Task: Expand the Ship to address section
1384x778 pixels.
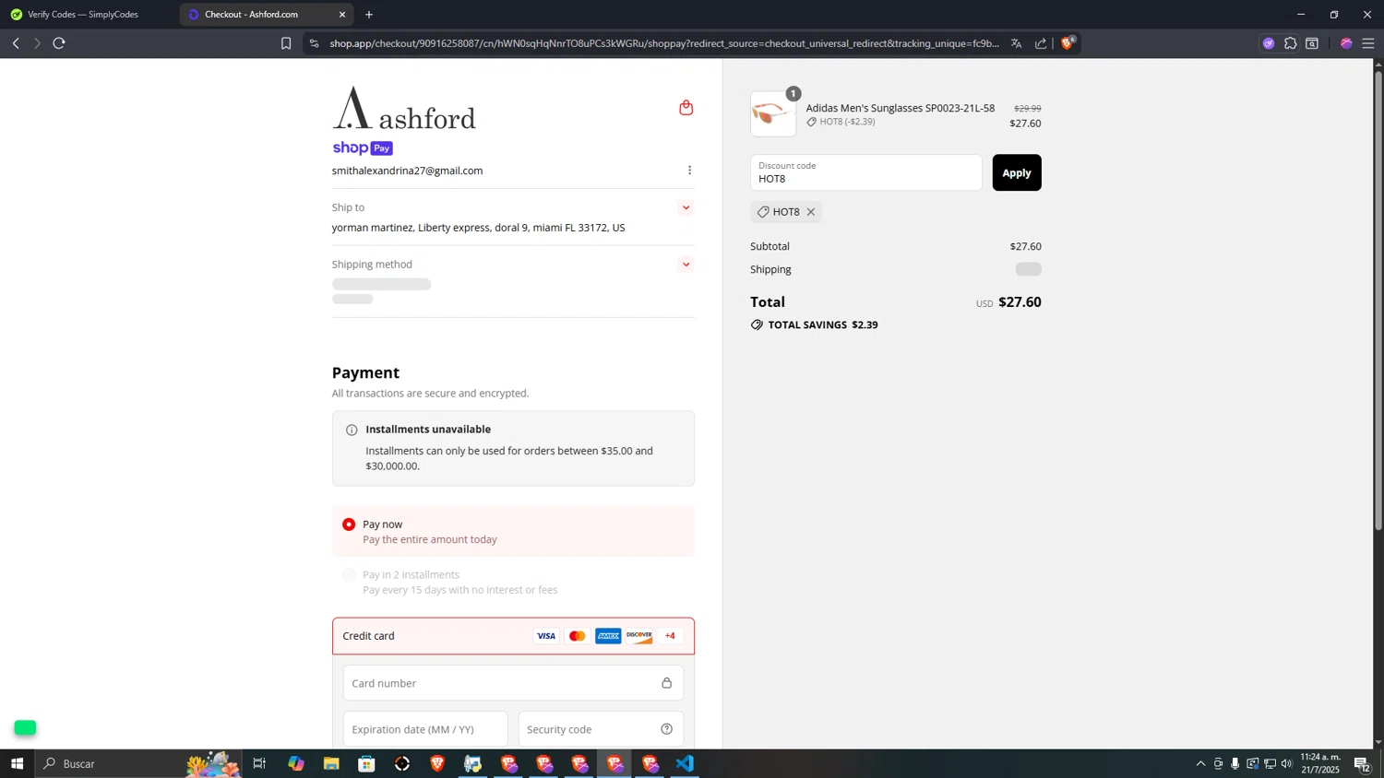Action: point(686,208)
